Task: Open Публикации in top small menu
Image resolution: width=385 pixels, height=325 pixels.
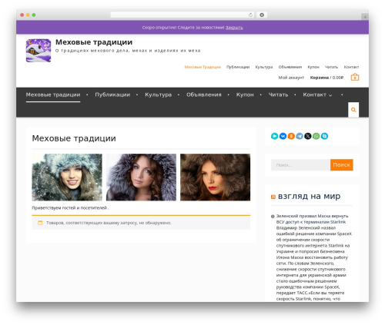Action: point(238,67)
